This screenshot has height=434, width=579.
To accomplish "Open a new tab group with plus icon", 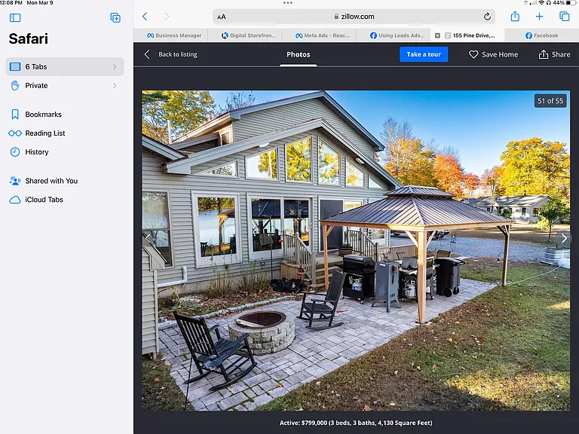I will (x=115, y=17).
